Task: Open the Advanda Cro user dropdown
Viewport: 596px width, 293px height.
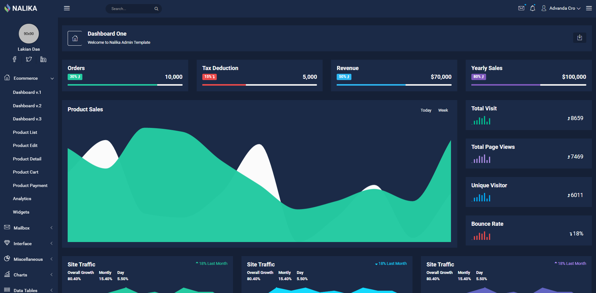Action: point(561,8)
